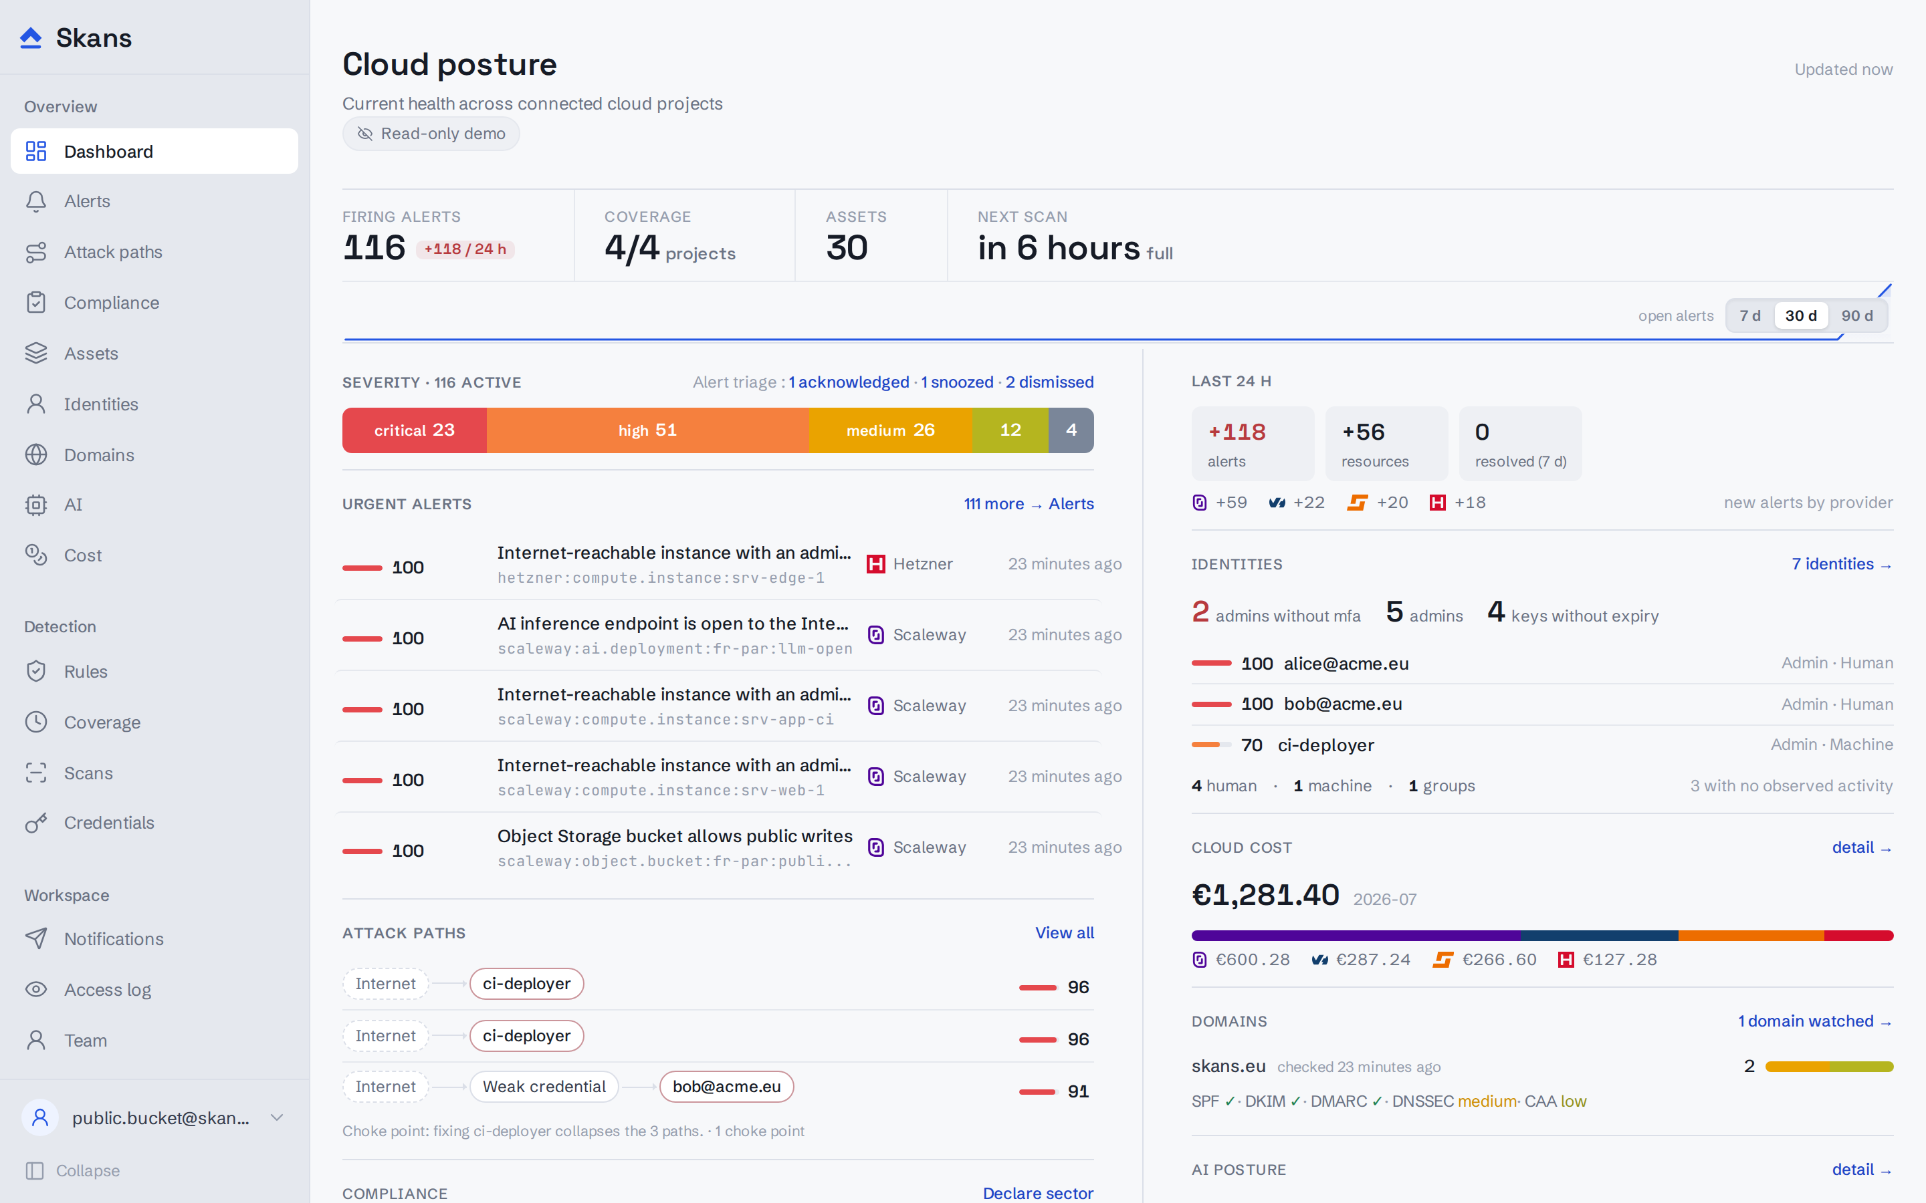
Task: Click the Credentials key icon
Action: (36, 823)
